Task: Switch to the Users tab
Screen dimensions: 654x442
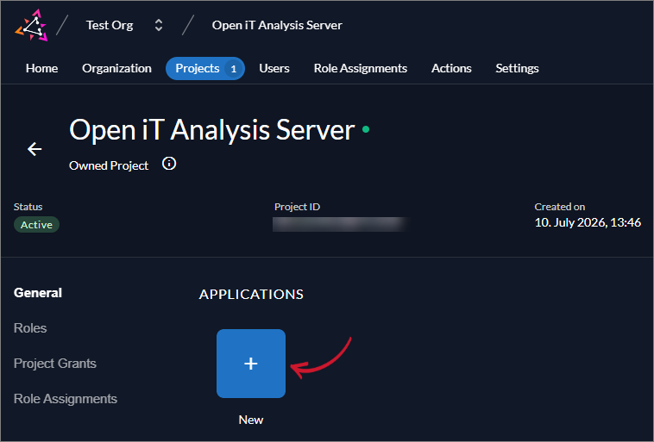Action: click(x=274, y=68)
